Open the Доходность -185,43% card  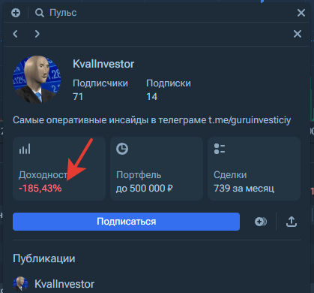(x=59, y=168)
